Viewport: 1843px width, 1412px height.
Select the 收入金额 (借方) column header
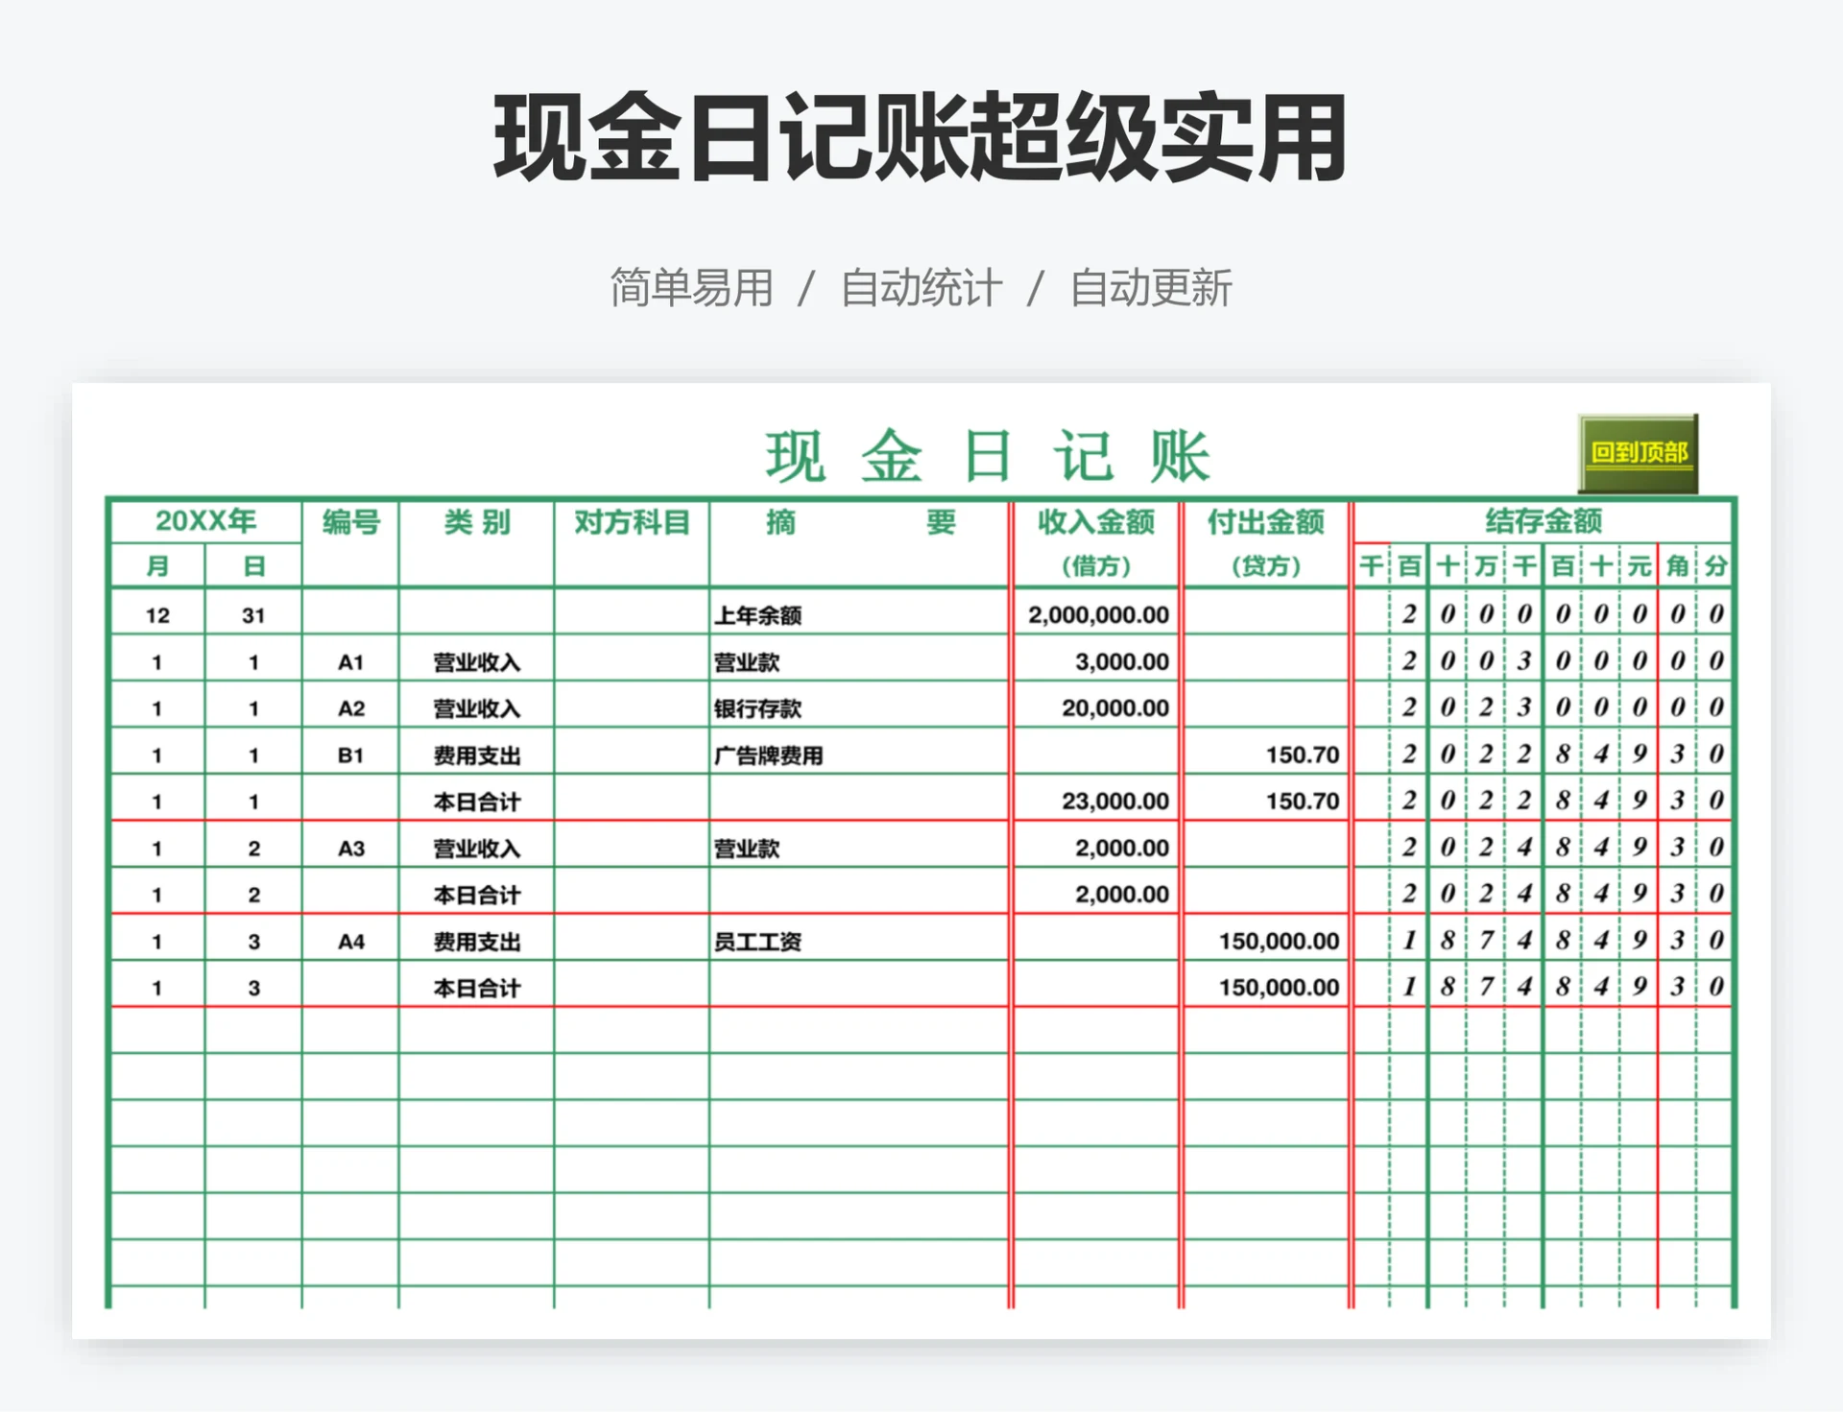coord(1094,523)
